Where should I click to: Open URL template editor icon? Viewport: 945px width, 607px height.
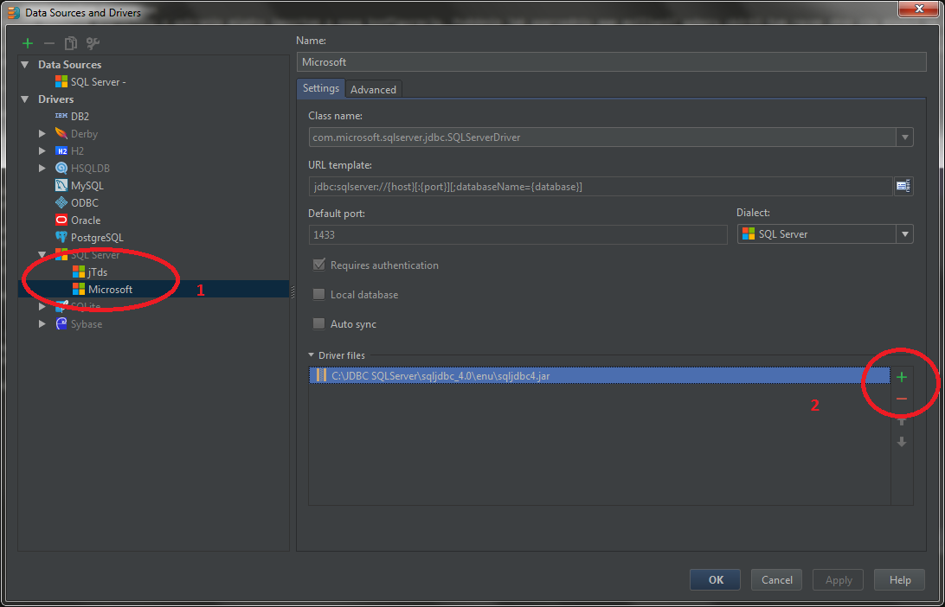[903, 186]
